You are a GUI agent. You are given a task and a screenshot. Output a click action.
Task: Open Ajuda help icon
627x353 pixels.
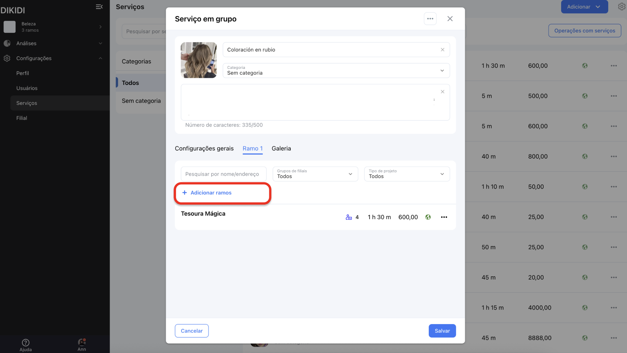pyautogui.click(x=26, y=343)
